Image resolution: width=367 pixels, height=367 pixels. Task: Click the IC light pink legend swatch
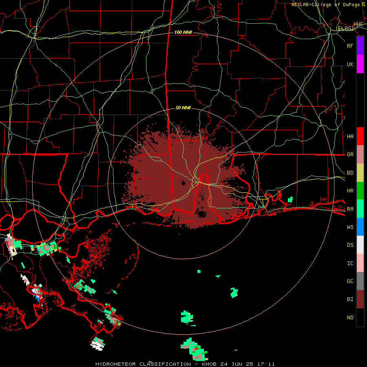360,263
